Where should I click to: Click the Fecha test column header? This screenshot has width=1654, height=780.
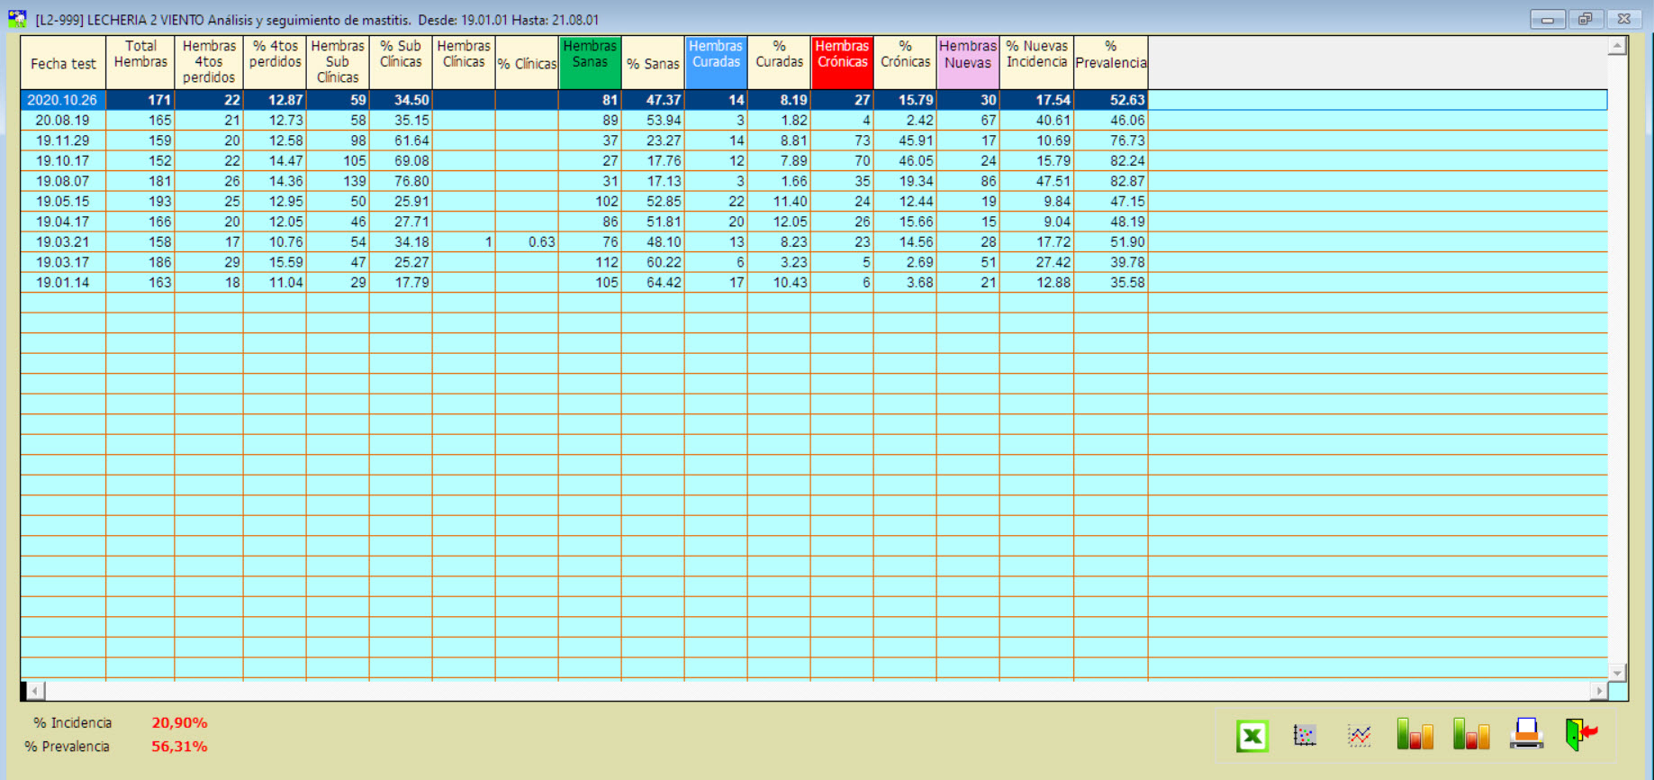coord(63,63)
